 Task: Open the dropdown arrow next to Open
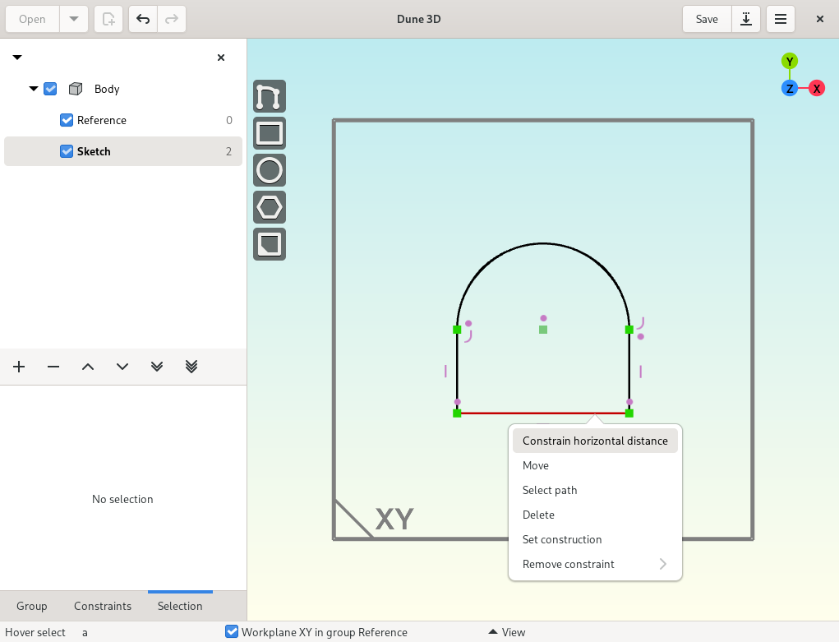(x=74, y=19)
